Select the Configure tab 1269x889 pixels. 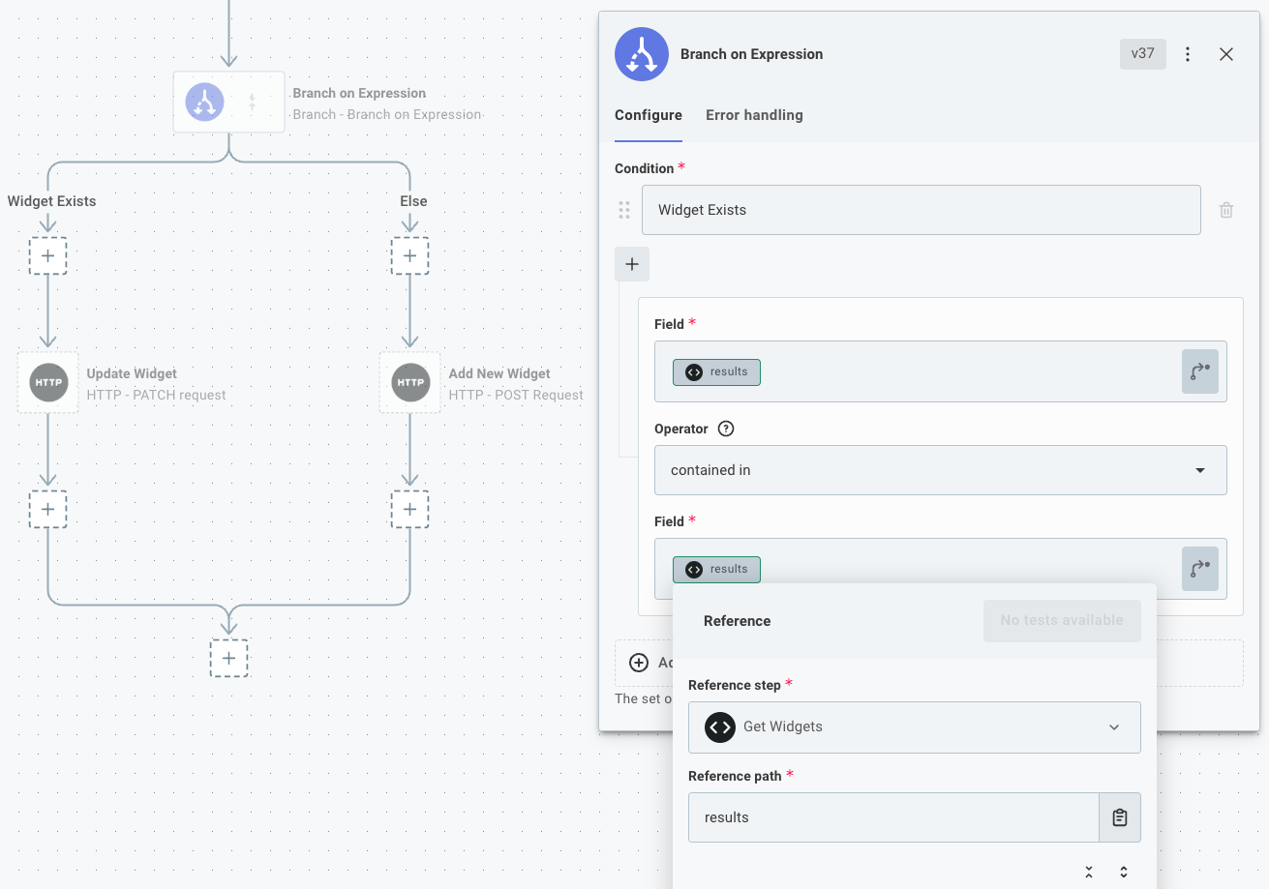[648, 115]
